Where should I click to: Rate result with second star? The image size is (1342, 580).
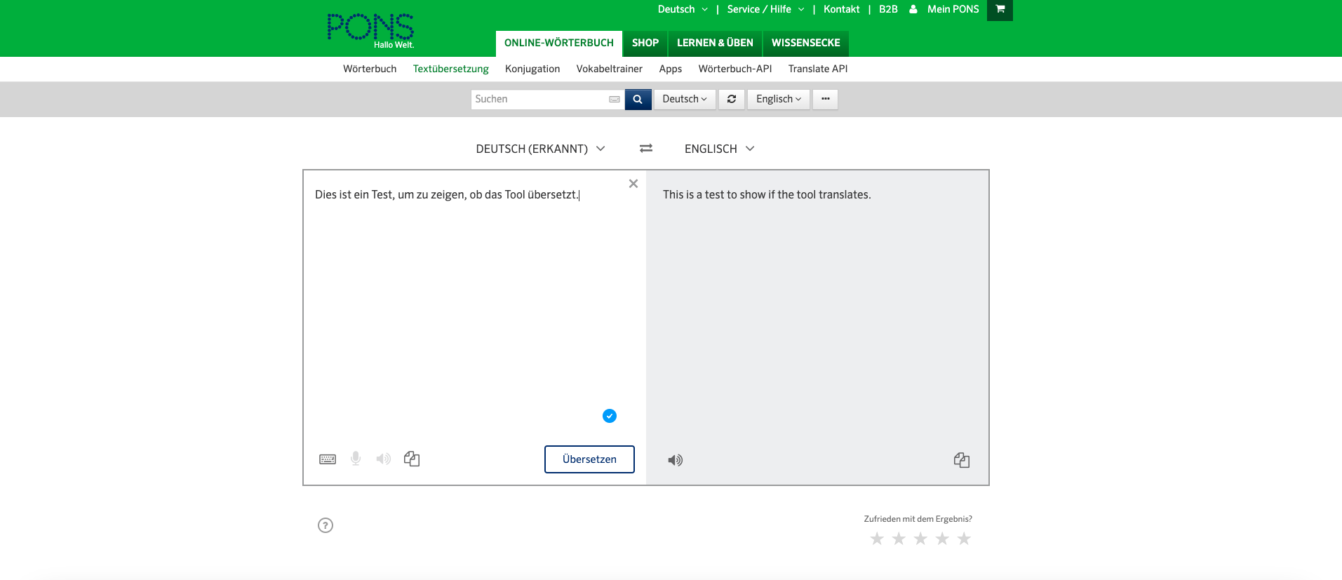(x=899, y=539)
